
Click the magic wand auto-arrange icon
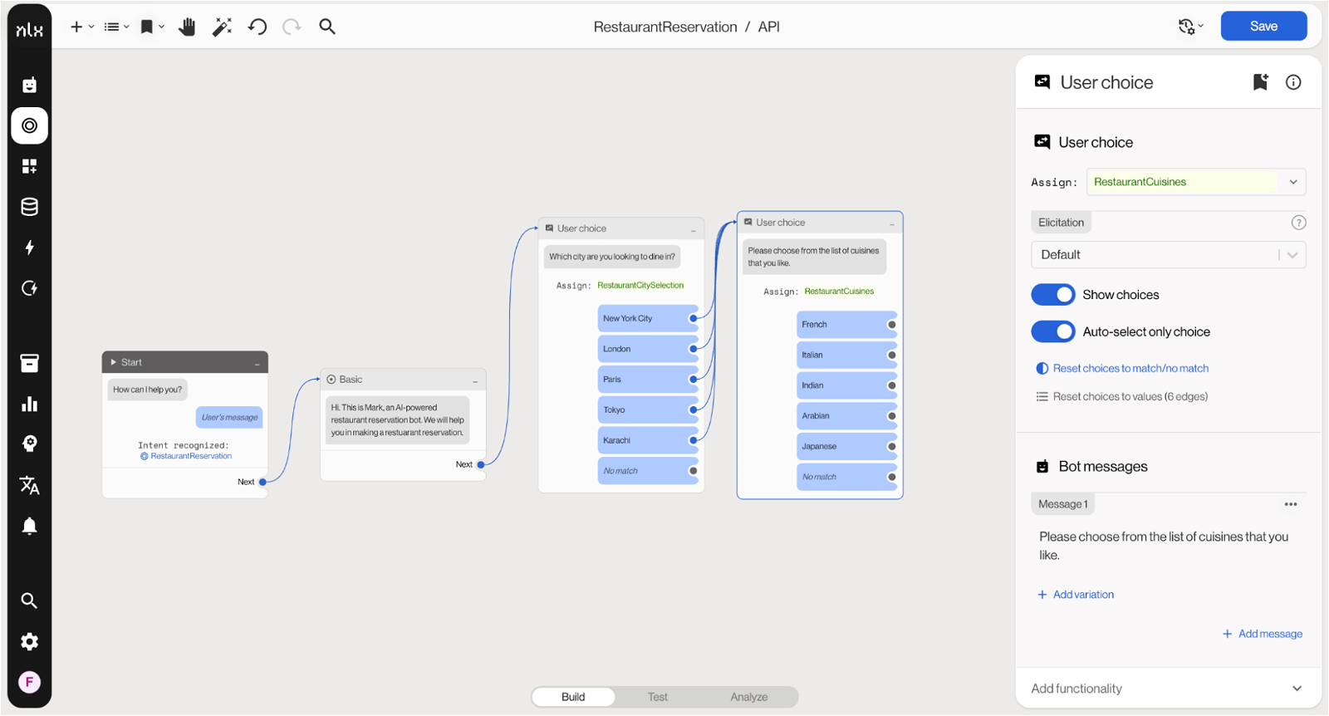[x=222, y=27]
